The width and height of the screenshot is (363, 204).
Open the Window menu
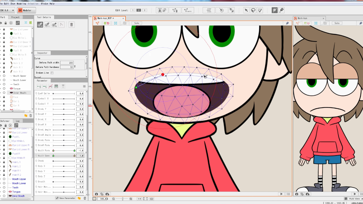click(x=44, y=4)
